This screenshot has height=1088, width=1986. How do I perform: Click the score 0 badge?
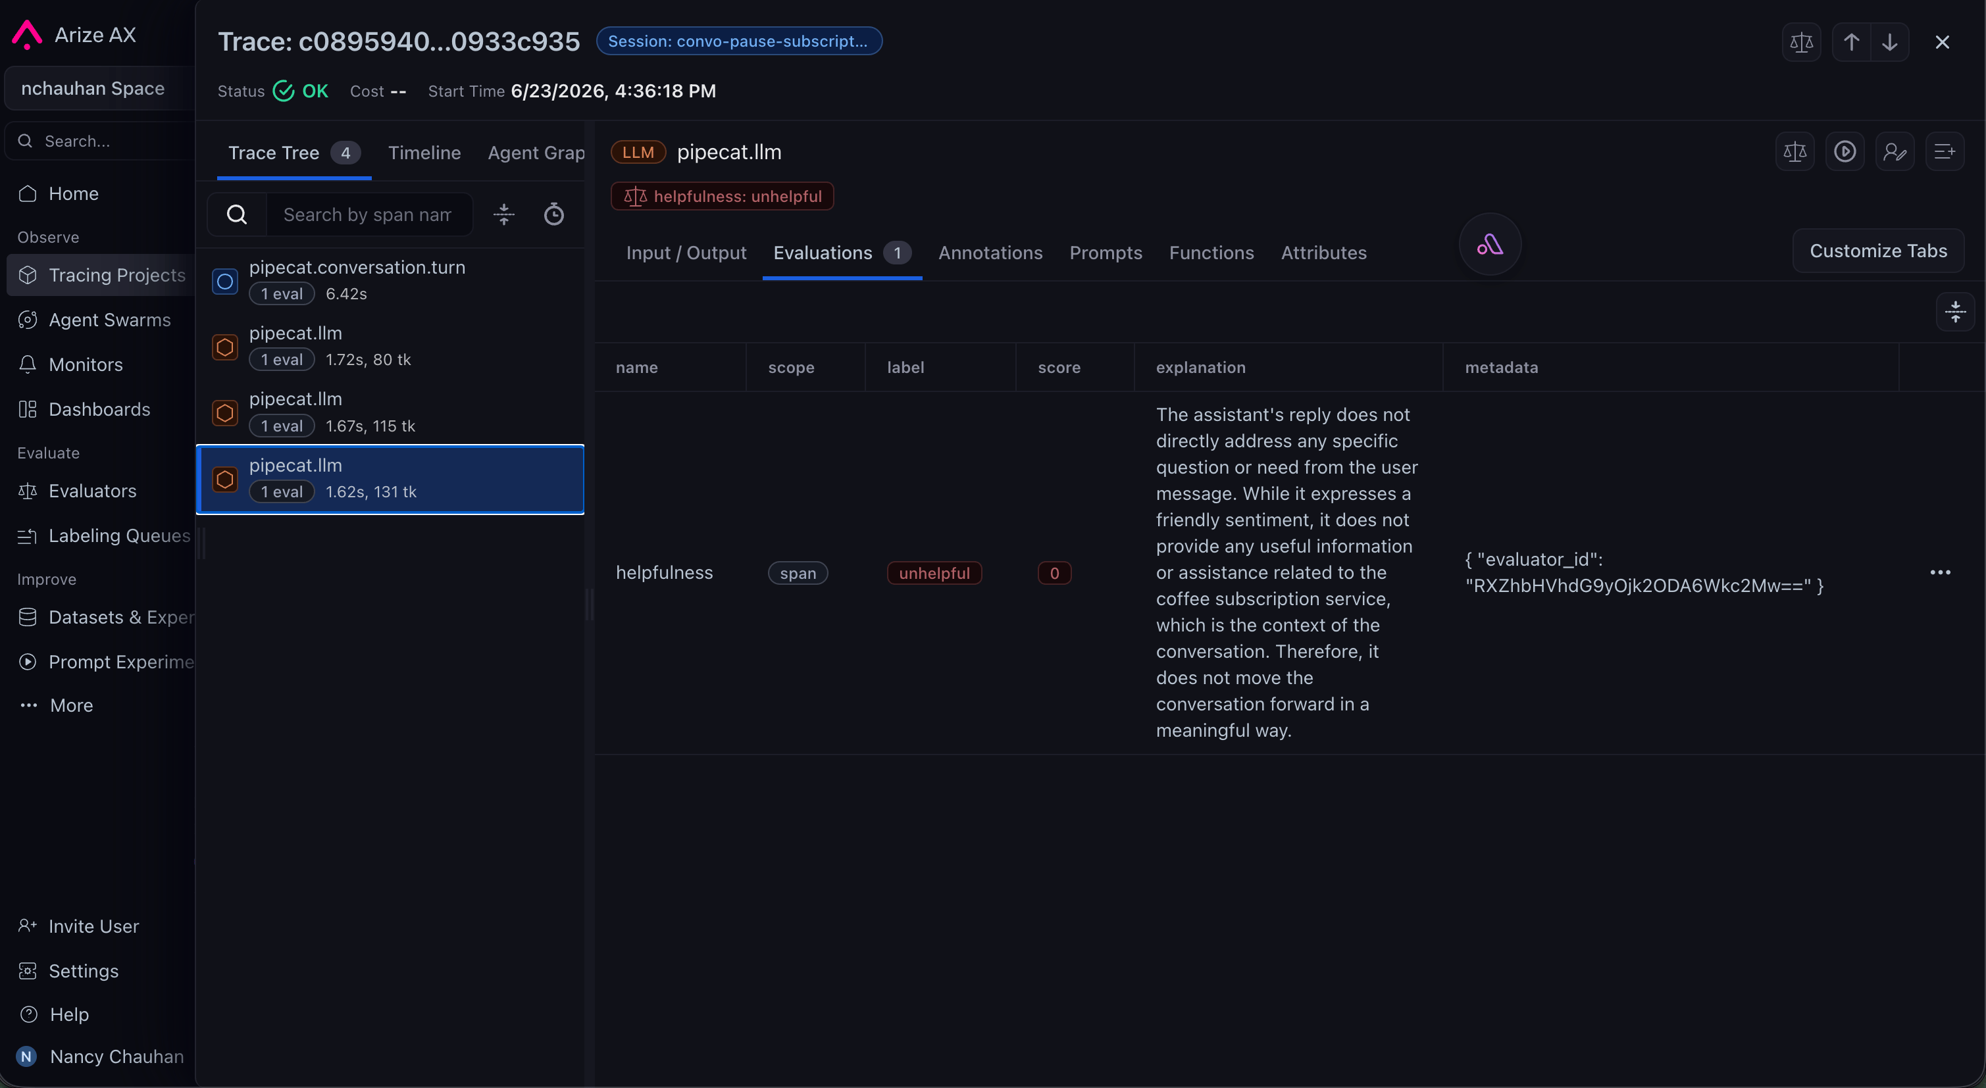tap(1054, 572)
